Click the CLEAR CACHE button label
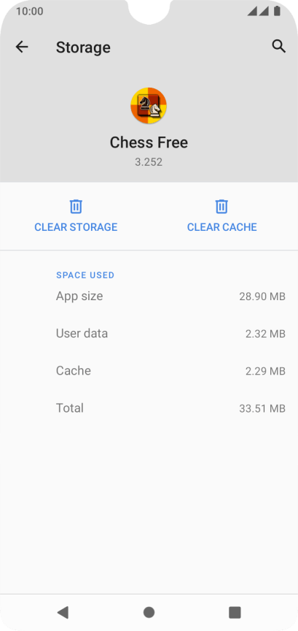298x631 pixels. point(221,227)
